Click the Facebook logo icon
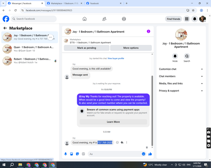This screenshot has width=211, height=168. pos(6,19)
